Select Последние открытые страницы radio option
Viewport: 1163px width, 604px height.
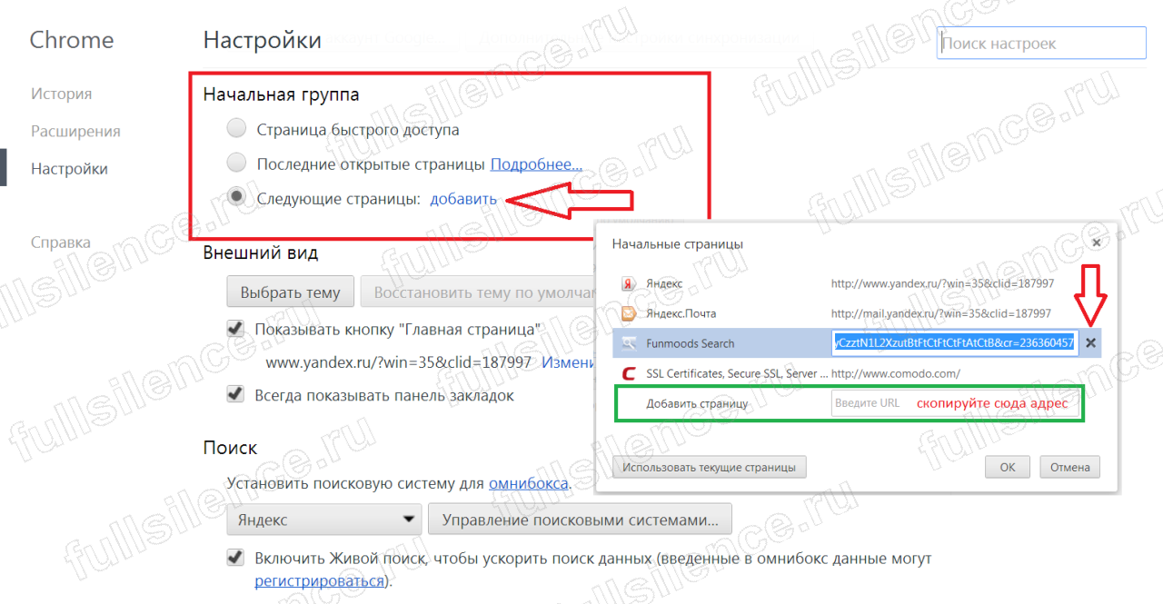pos(236,163)
